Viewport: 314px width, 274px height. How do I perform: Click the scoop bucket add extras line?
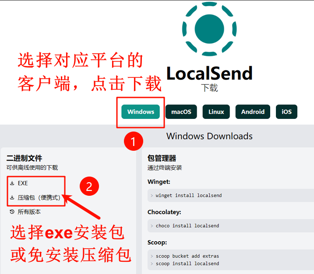(x=187, y=256)
